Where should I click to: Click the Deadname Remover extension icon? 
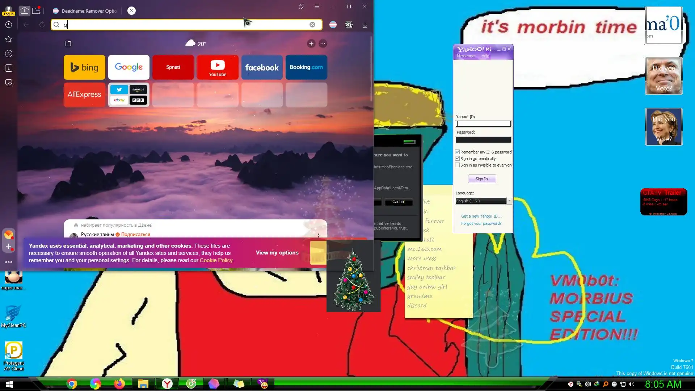pos(333,25)
